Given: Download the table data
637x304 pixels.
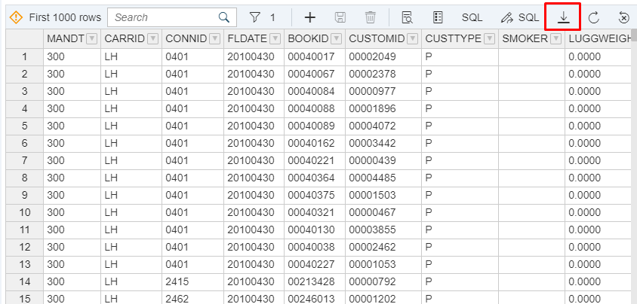Looking at the screenshot, I should [563, 17].
